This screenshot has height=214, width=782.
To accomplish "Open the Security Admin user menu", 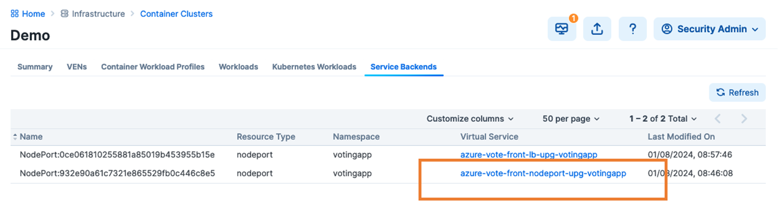I will (709, 29).
